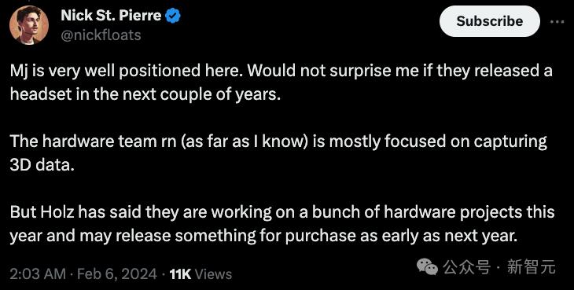The image size is (574, 290).
Task: Click the 2:03 AM timestamp
Action: (38, 274)
